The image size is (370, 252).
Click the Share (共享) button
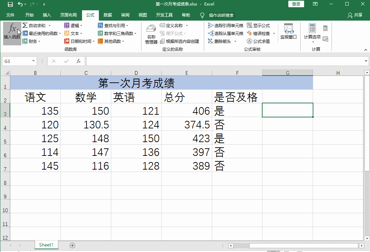click(355, 15)
